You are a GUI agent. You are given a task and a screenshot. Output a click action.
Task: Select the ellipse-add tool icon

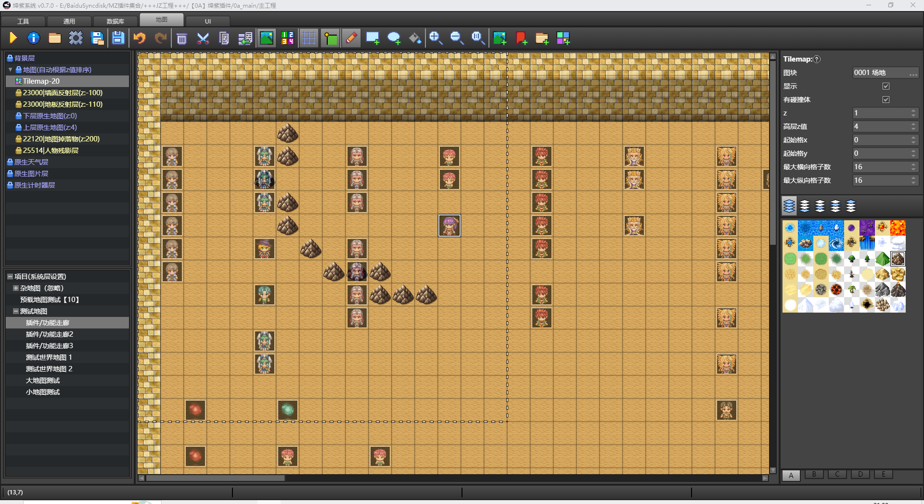click(394, 38)
